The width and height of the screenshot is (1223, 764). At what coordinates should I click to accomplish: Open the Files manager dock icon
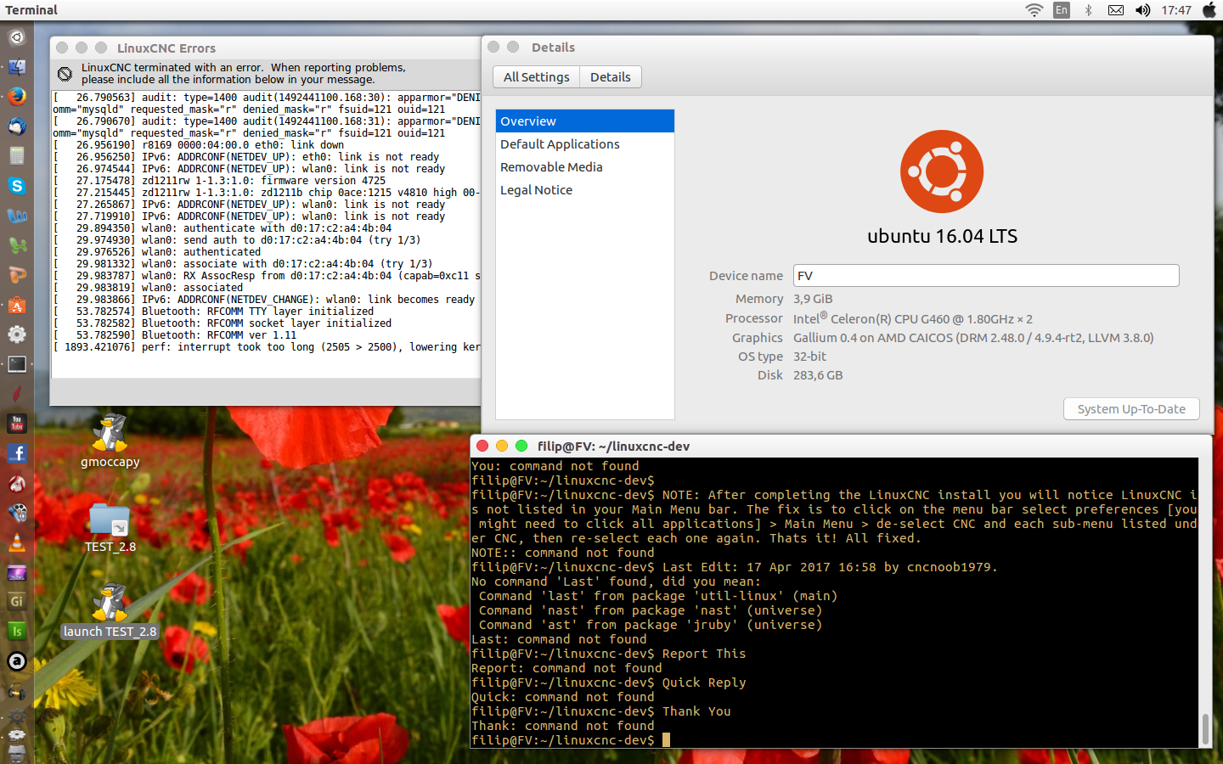pyautogui.click(x=17, y=67)
